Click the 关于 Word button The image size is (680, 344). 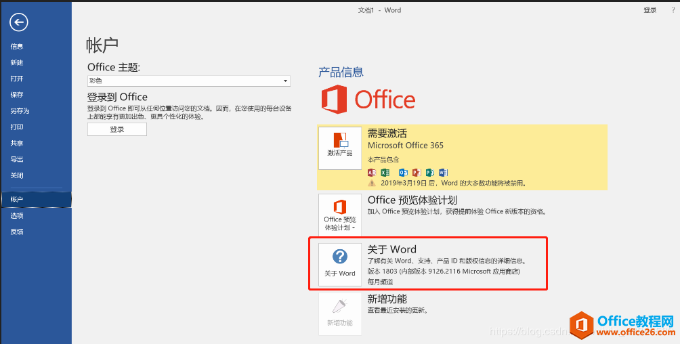(340, 264)
